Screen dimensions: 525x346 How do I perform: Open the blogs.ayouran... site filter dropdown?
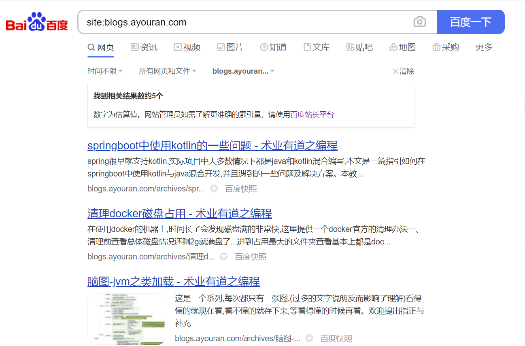(244, 71)
